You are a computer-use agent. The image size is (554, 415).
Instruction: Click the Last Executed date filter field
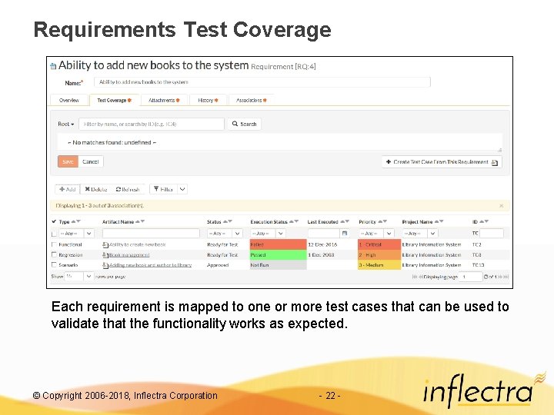[324, 234]
